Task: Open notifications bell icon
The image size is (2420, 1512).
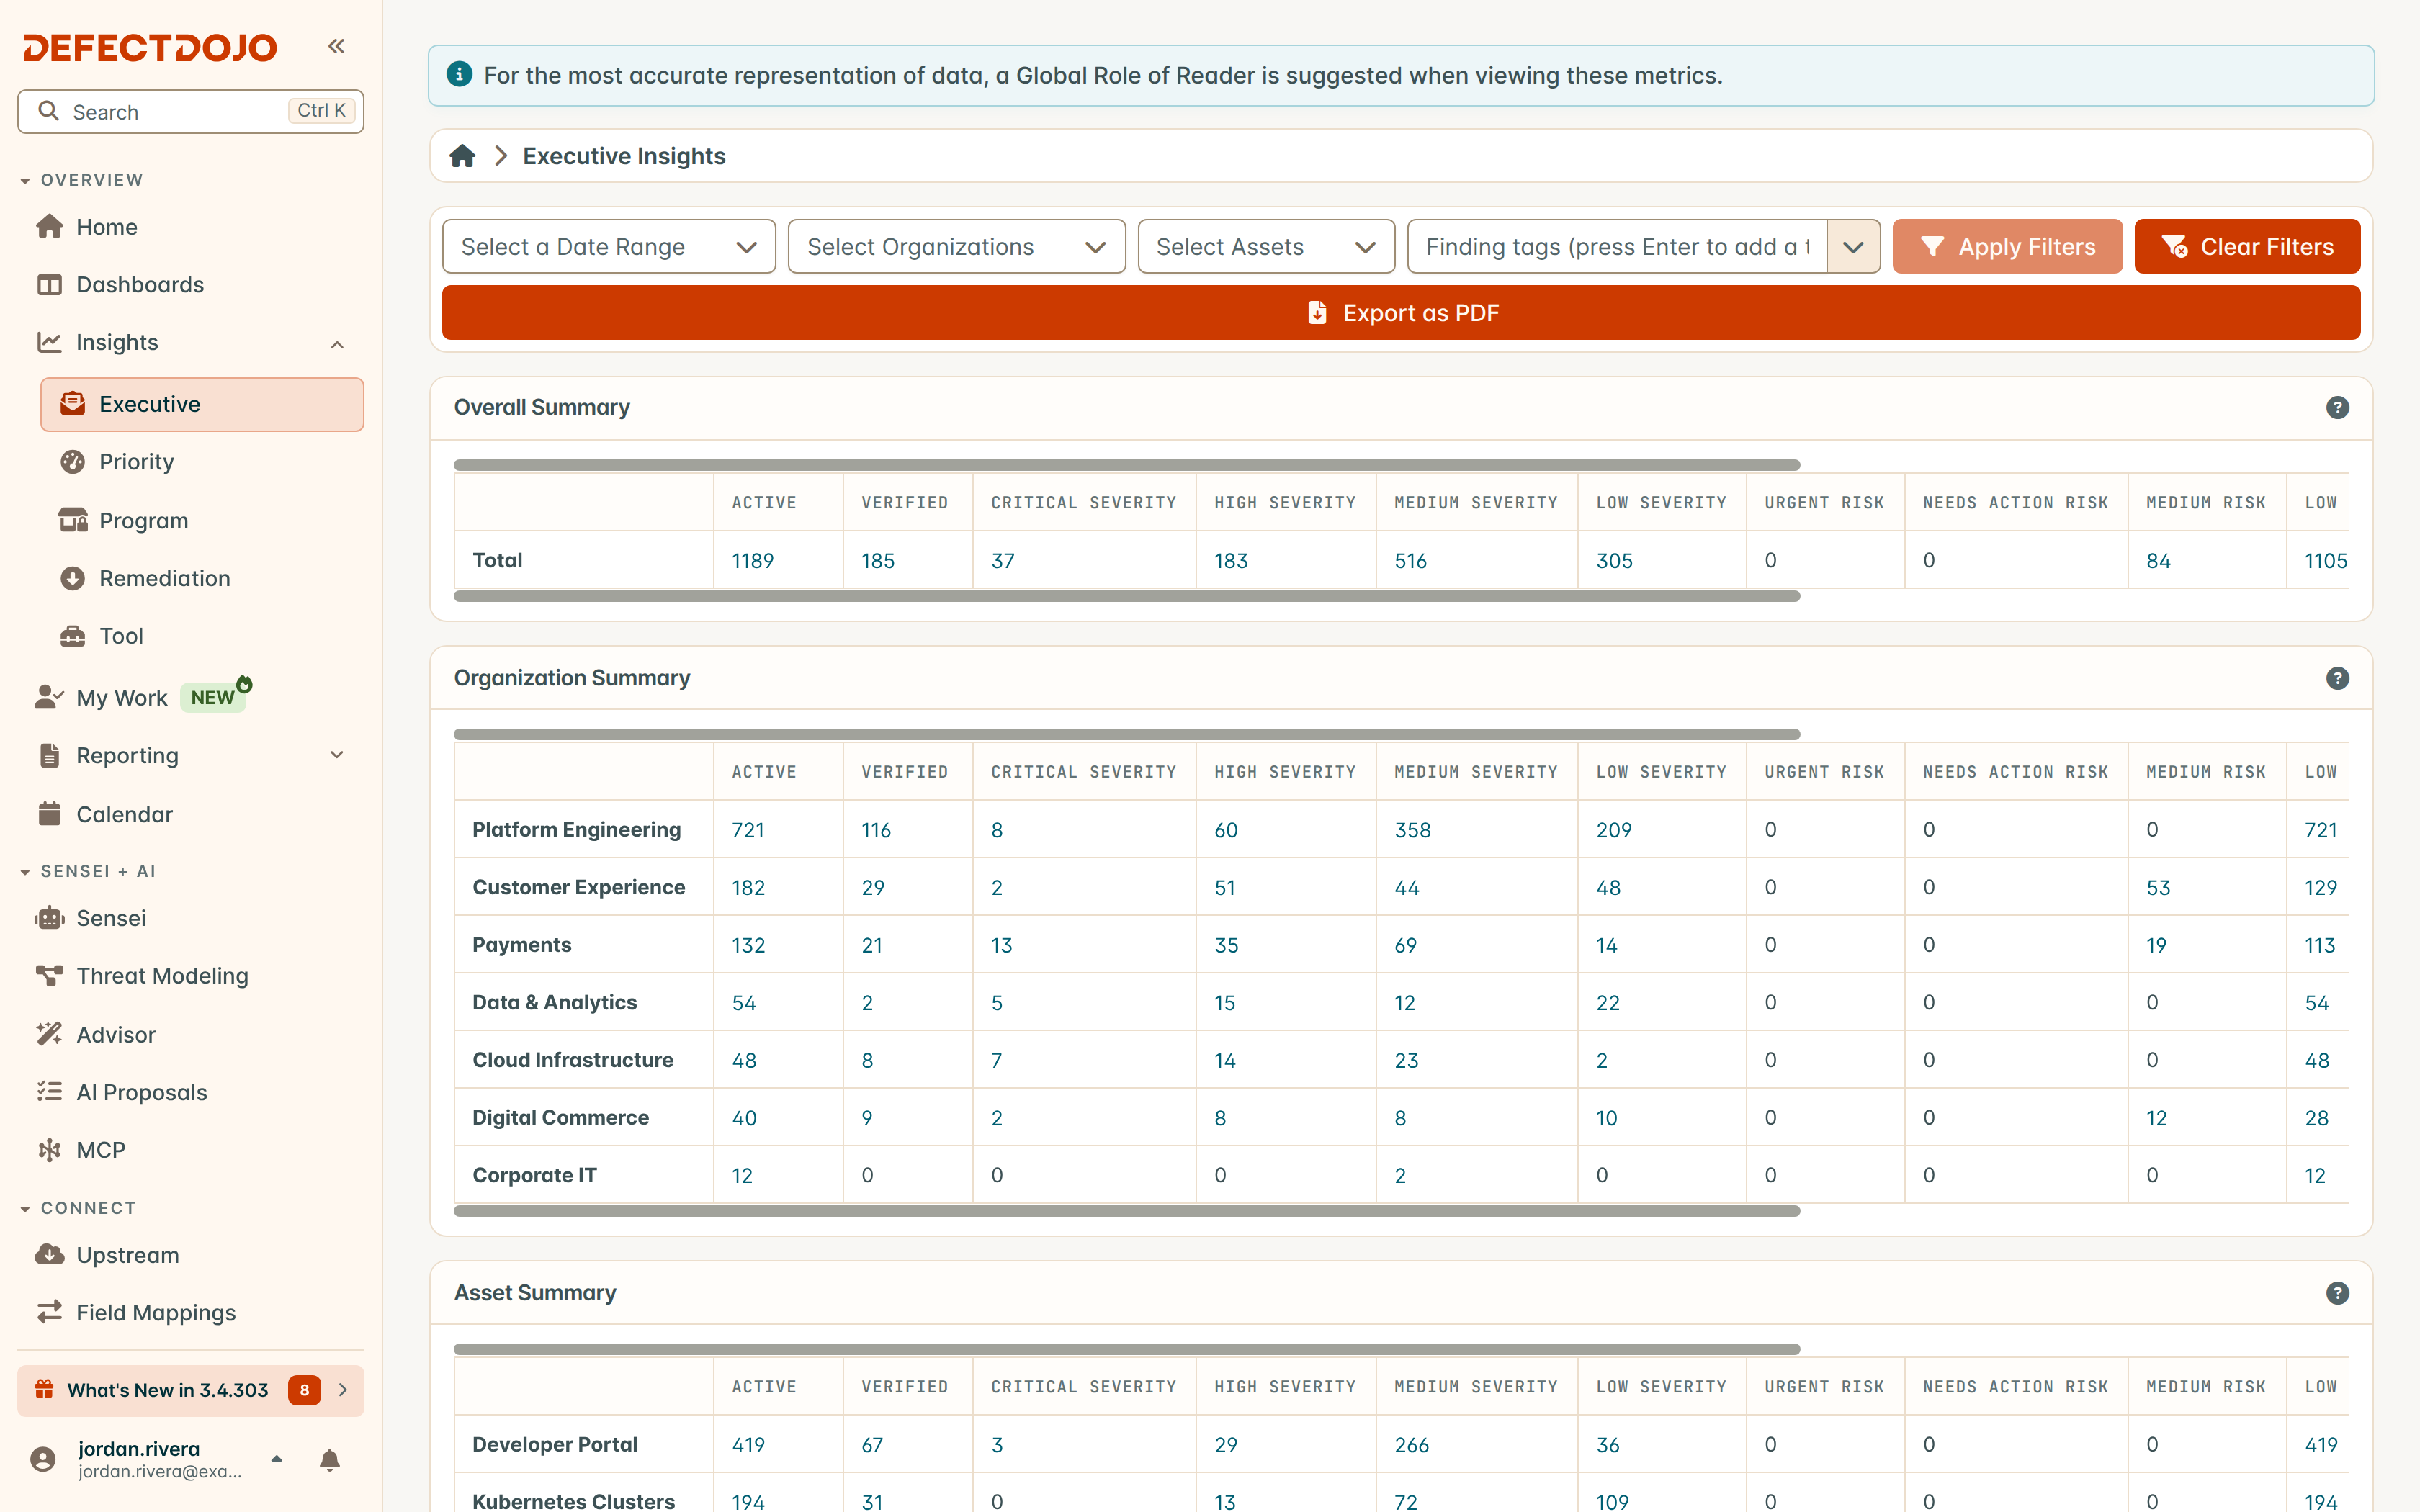Action: click(329, 1460)
